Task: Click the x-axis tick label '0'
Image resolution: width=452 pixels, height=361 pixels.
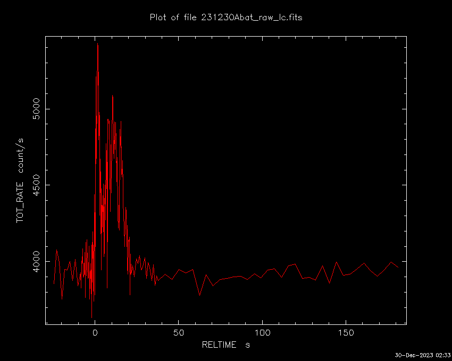Action: [95, 333]
